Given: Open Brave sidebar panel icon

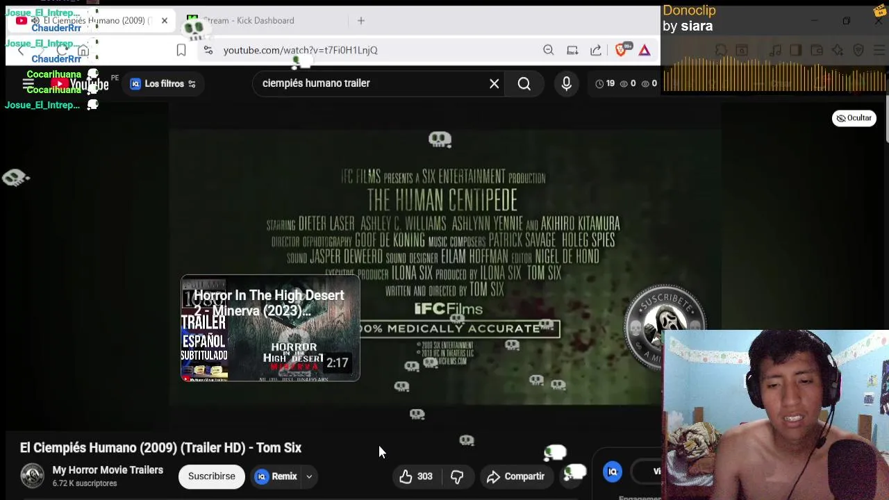Looking at the screenshot, I should click(x=796, y=50).
